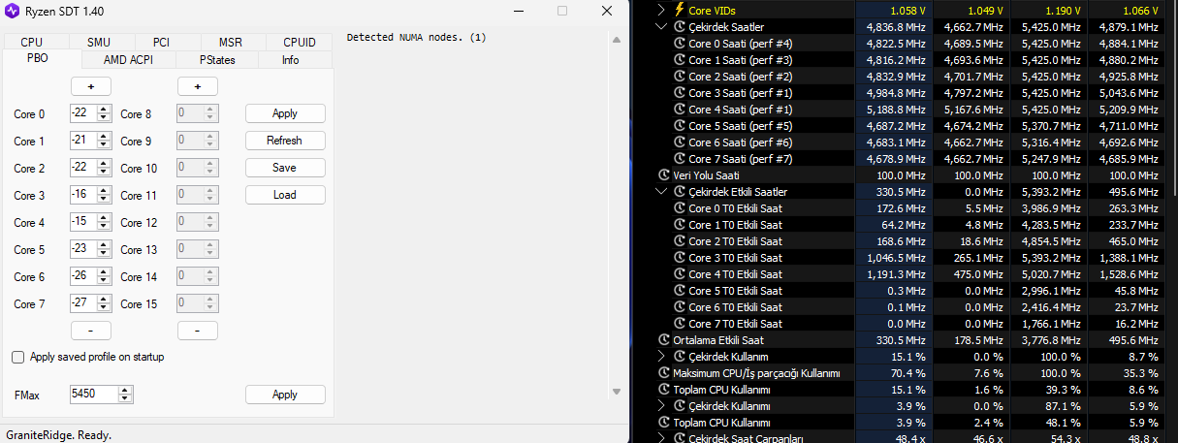Click the clock icon beside Core 0 T0 Etkili Saat
The width and height of the screenshot is (1178, 443).
679,208
